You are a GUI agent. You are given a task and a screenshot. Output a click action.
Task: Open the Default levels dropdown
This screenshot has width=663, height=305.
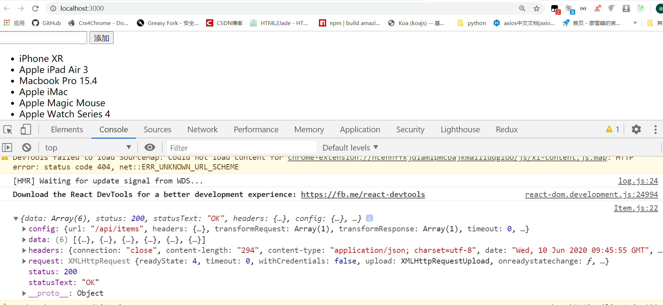pos(350,148)
